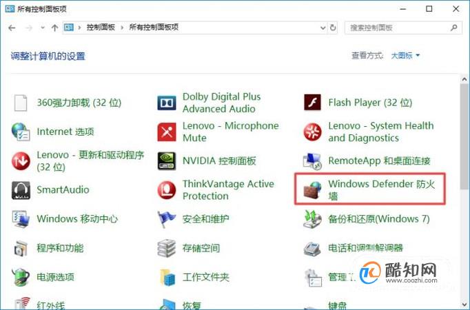The image size is (470, 310).
Task: Click Lenovo System Health icon
Action: pyautogui.click(x=312, y=132)
